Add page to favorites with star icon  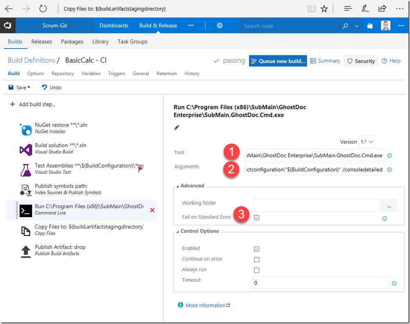pyautogui.click(x=324, y=9)
